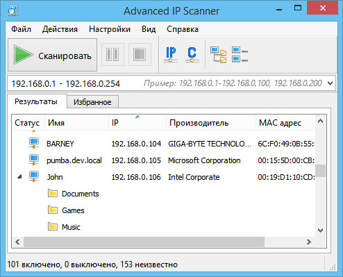Viewport: 343px width, 277px height.
Task: Click the IP subnet range icon
Action: (171, 55)
